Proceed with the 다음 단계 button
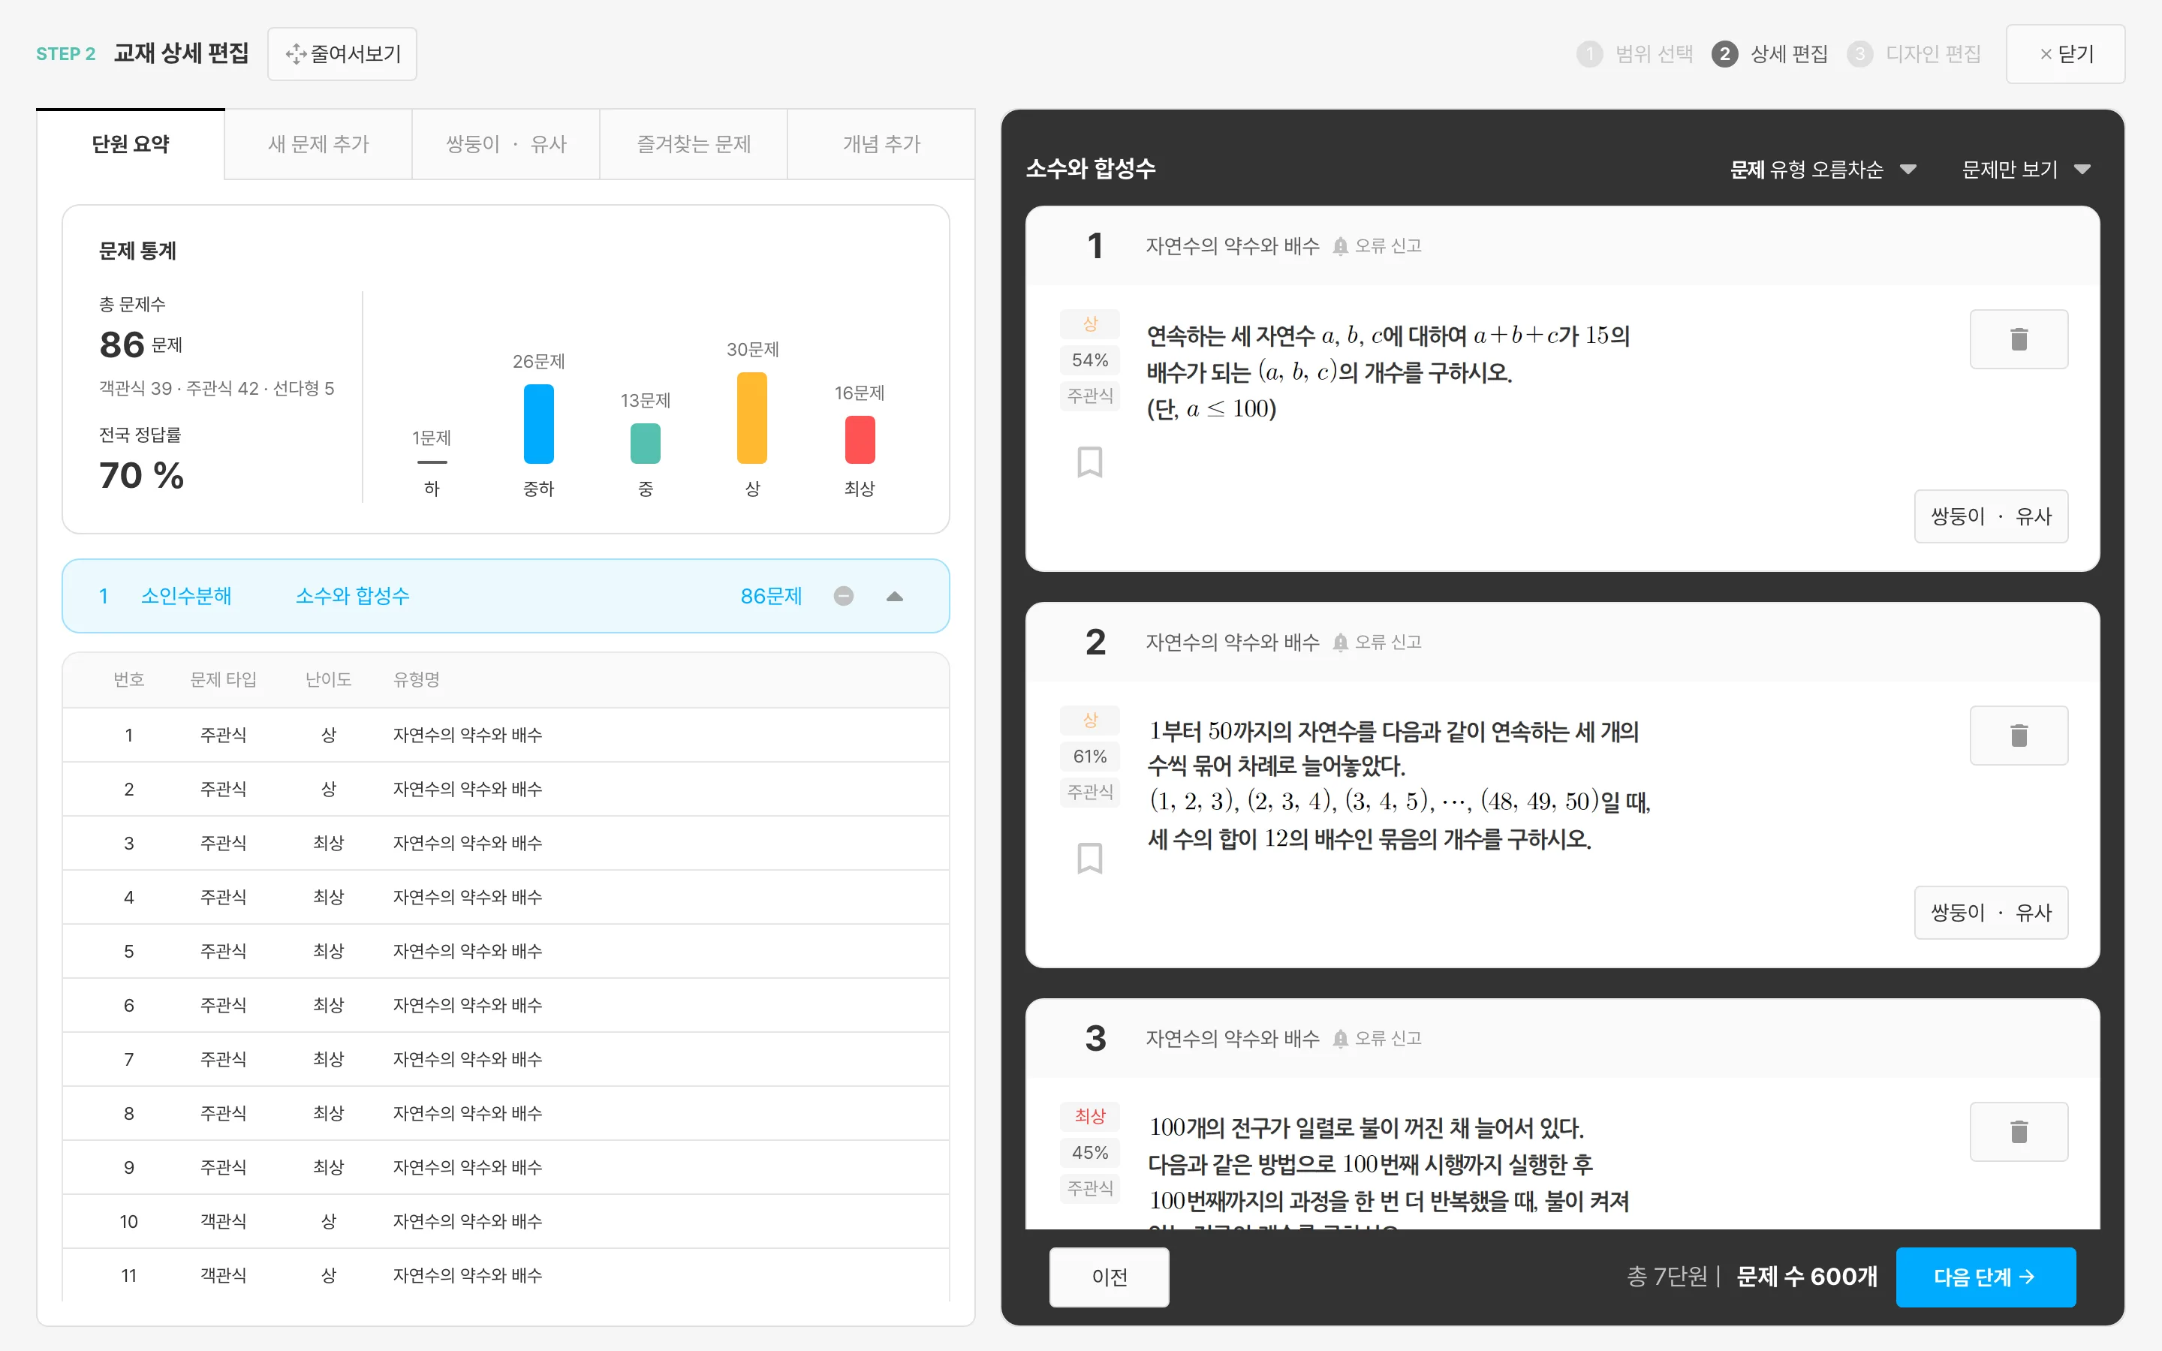This screenshot has width=2162, height=1351. [x=1985, y=1277]
